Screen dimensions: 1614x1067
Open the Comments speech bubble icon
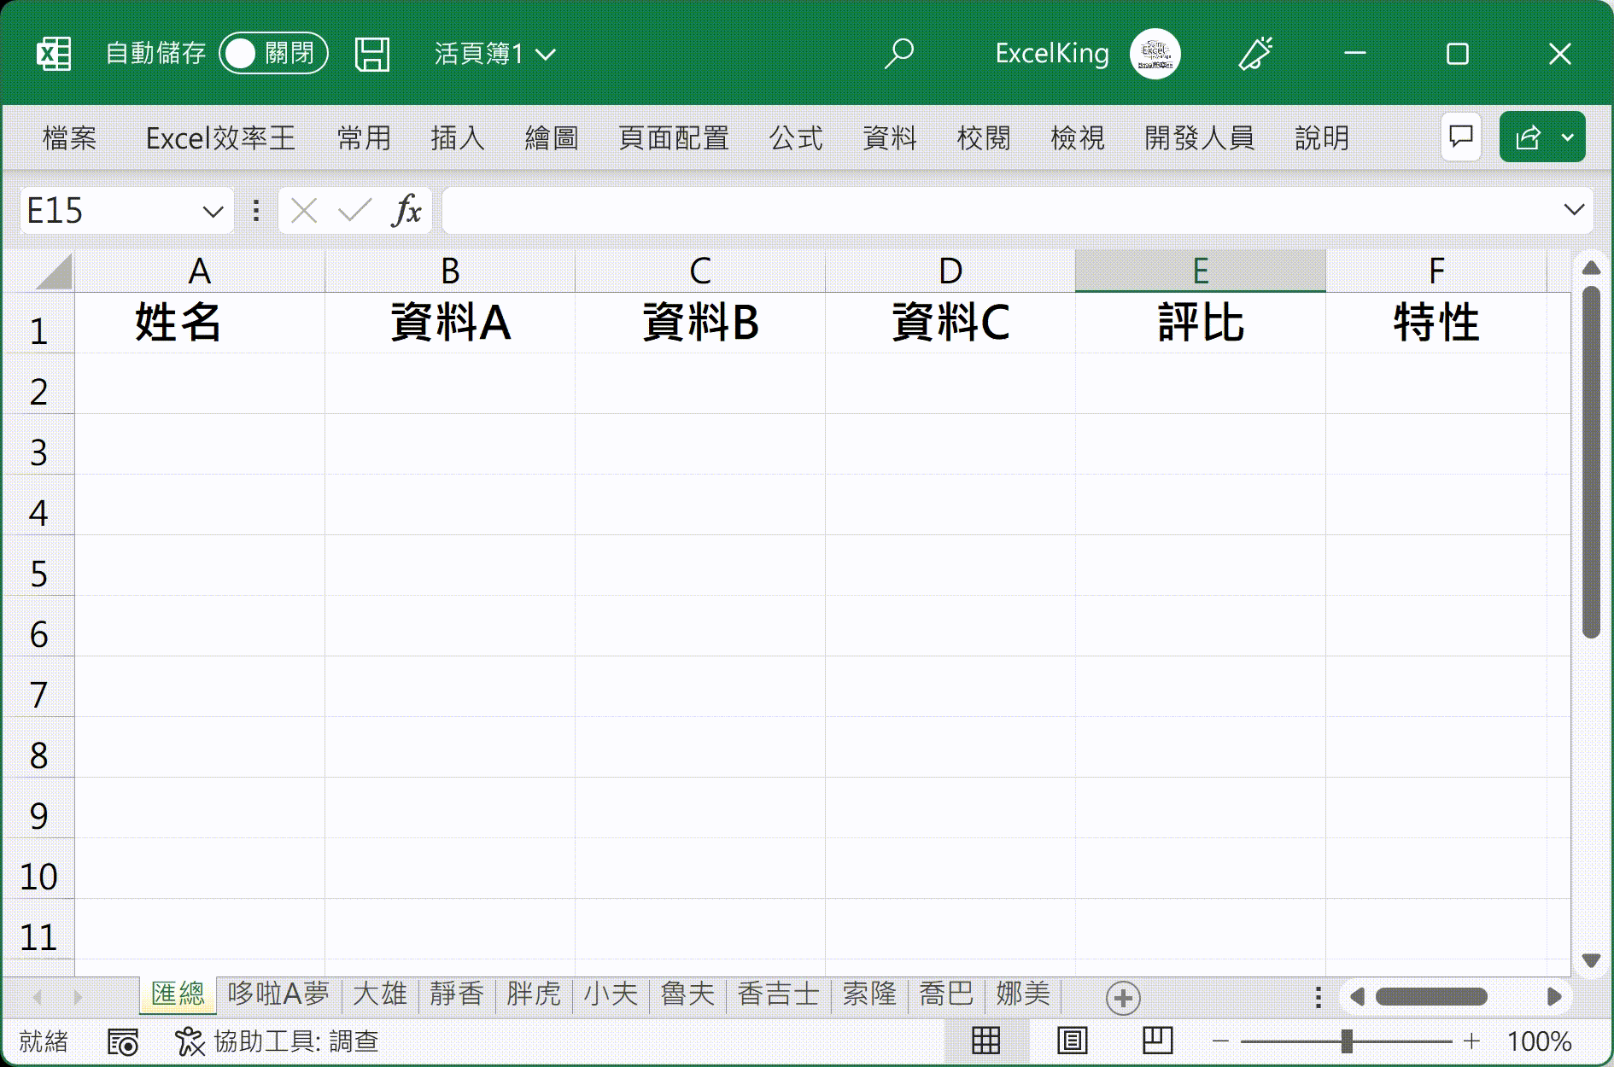[x=1460, y=137]
